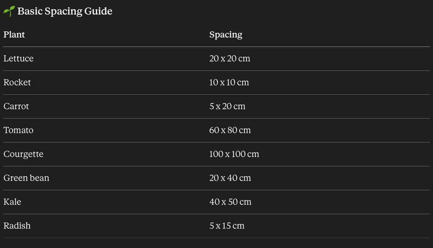The height and width of the screenshot is (248, 433).
Task: Click the Green bean cell
Action: tap(26, 178)
